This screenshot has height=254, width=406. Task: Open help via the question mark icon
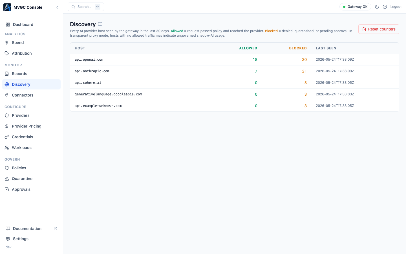(x=385, y=7)
